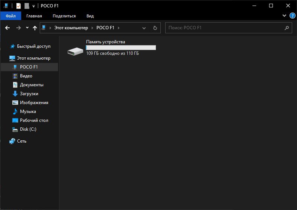The image size is (297, 210).
Task: Open Музыка folder in the sidebar
Action: point(28,111)
